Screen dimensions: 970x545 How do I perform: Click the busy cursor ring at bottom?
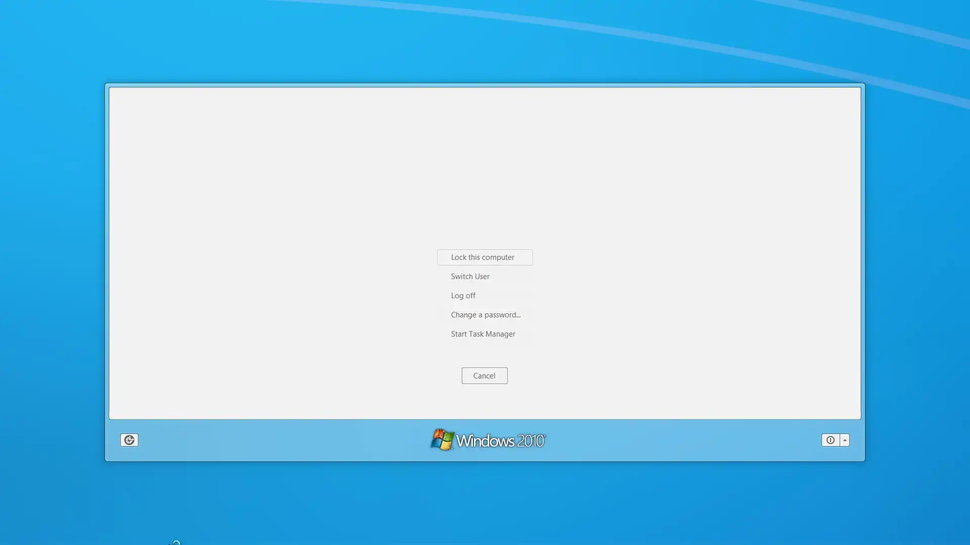coord(176,543)
